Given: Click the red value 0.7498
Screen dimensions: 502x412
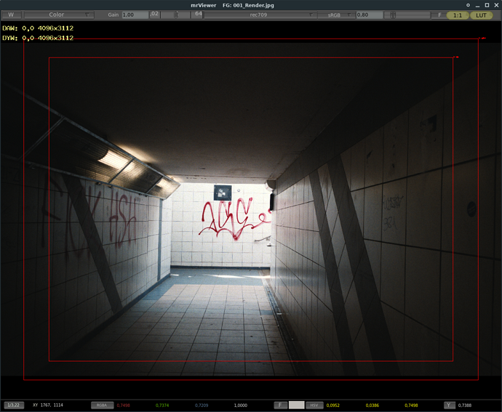Looking at the screenshot, I should (123, 405).
